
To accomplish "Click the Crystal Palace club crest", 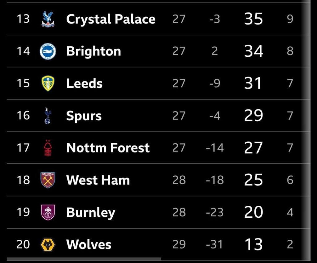I will [x=47, y=19].
